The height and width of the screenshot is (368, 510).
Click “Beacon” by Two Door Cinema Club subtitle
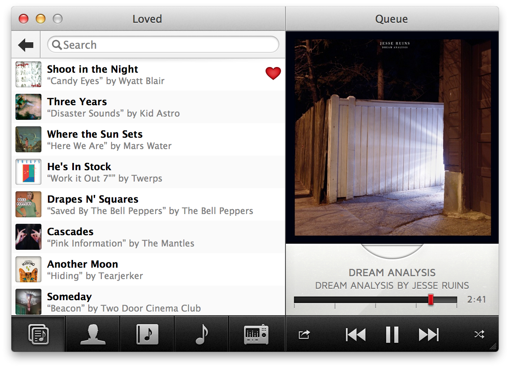124,308
